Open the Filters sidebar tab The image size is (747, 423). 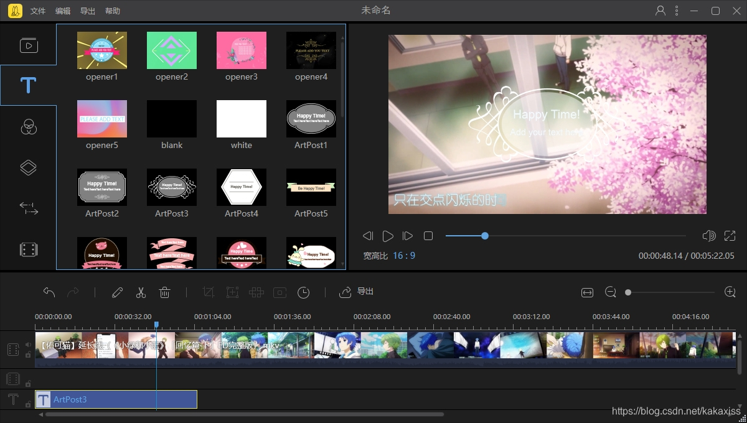point(28,127)
